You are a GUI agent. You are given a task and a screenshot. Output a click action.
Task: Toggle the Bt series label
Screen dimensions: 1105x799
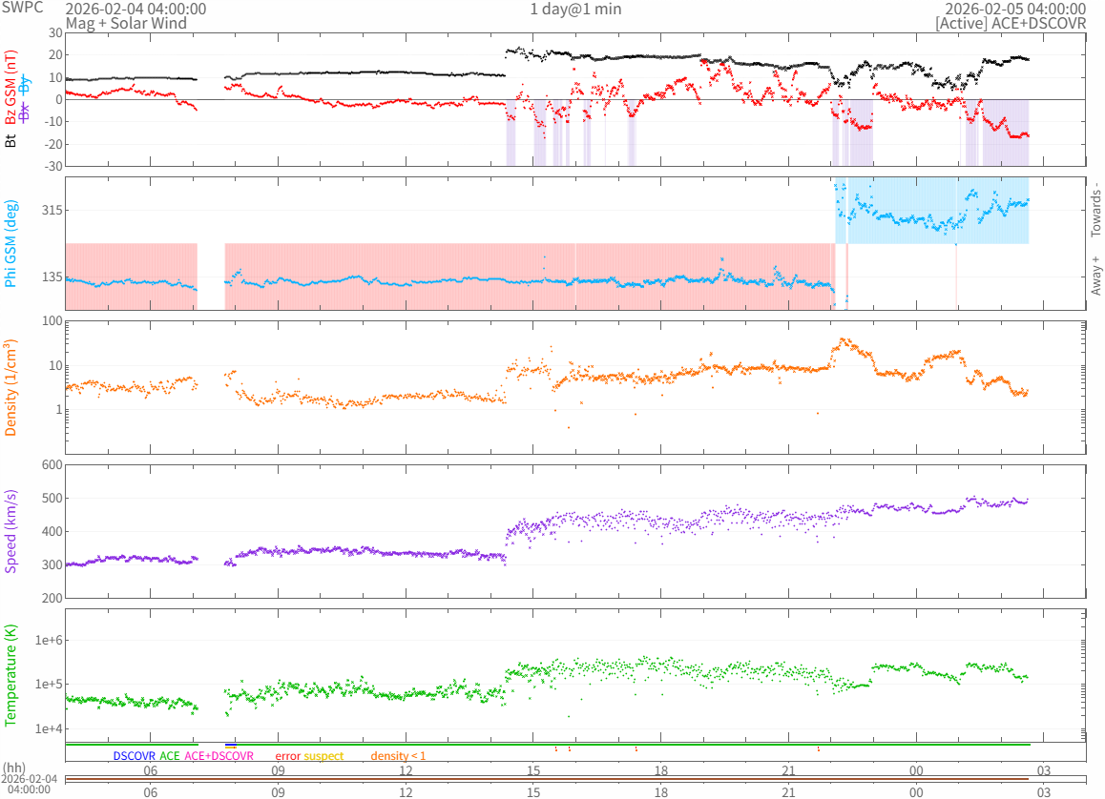pyautogui.click(x=10, y=141)
